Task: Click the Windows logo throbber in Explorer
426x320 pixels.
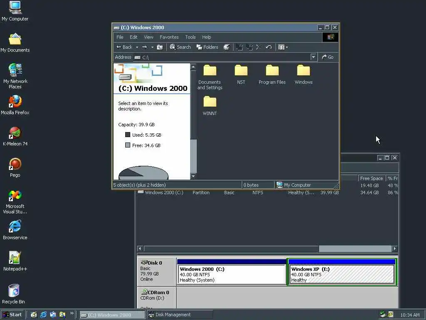Action: (x=330, y=37)
